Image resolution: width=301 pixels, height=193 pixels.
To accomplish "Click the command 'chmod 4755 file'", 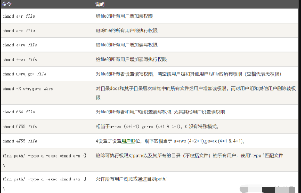I will click(20, 141).
